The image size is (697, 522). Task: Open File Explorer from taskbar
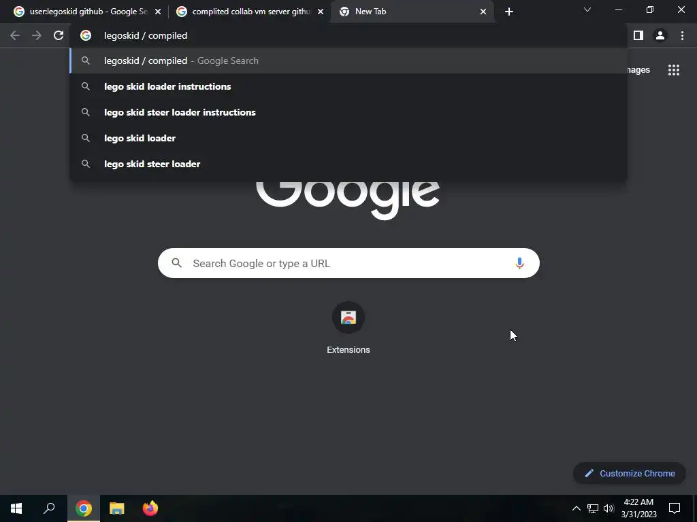(117, 508)
